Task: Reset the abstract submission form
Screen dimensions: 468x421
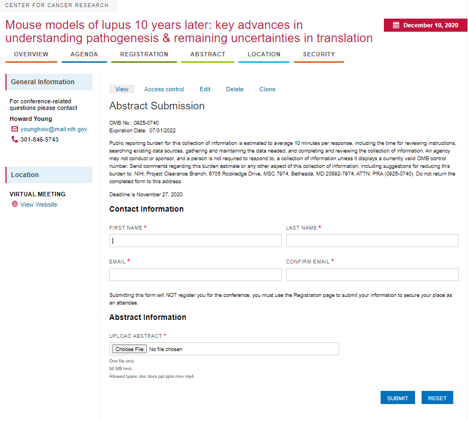Action: coord(437,398)
